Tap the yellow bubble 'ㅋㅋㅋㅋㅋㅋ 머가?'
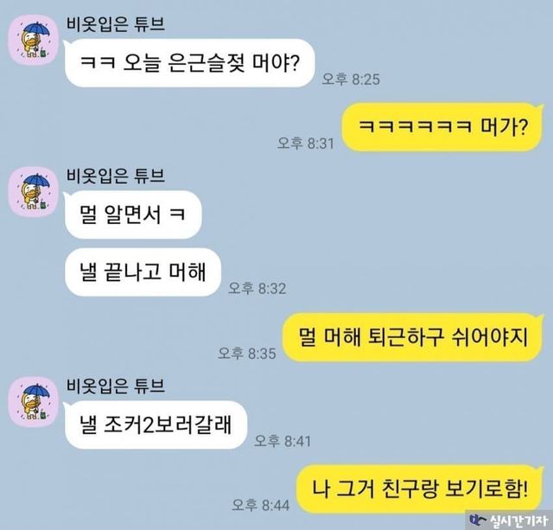553x530 pixels. click(x=442, y=127)
